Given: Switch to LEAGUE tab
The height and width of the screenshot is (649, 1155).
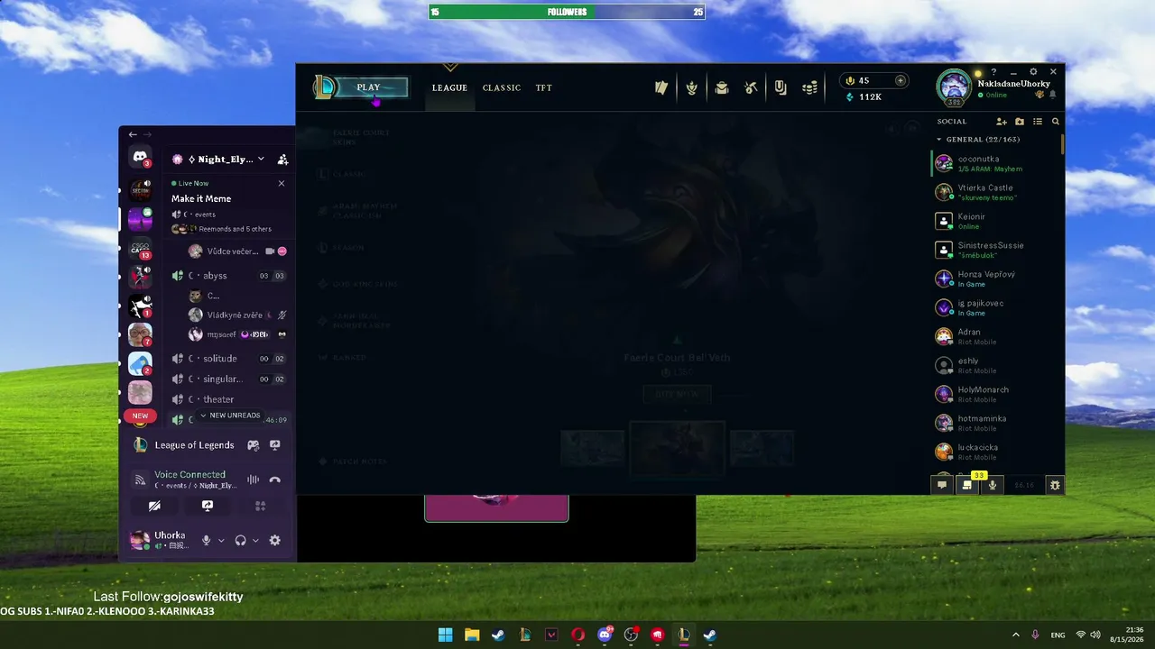Looking at the screenshot, I should pos(449,87).
